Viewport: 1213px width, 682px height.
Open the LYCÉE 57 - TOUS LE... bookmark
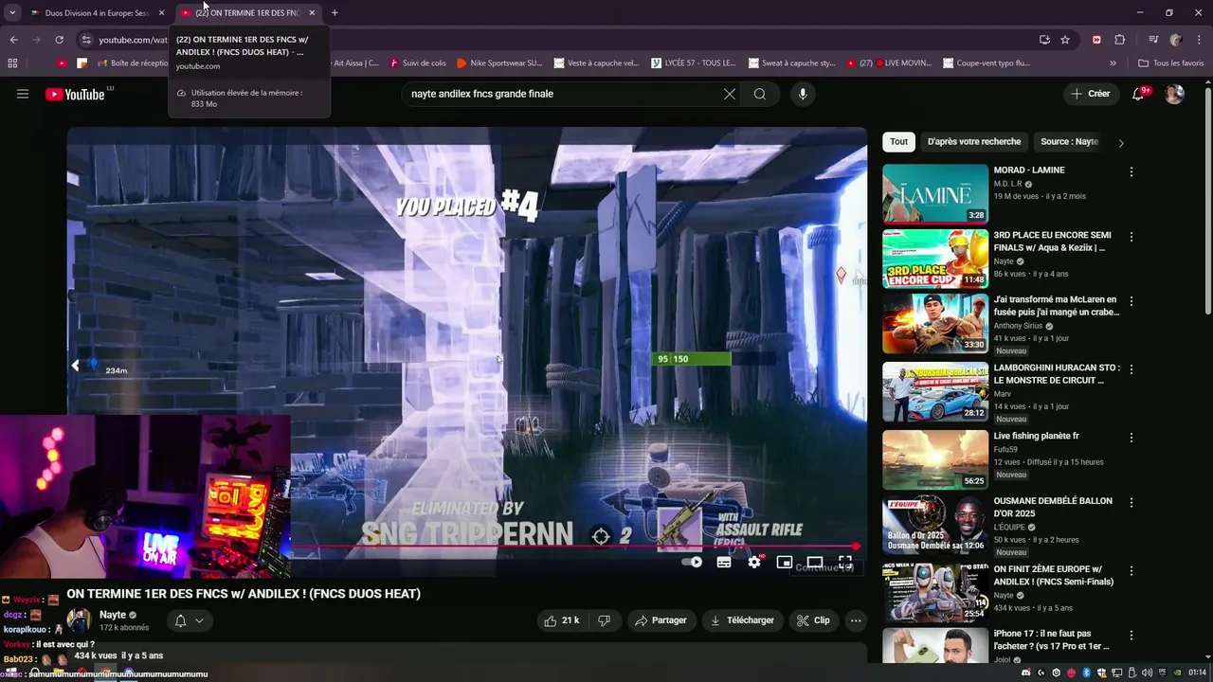click(x=694, y=63)
